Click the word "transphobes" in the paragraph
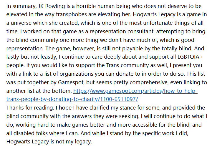This screenshot has width=212, height=149. pyautogui.click(x=71, y=14)
